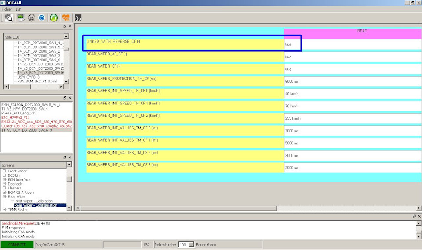422x250 pixels.
Task: Click the expert mode face icon
Action: (31, 18)
